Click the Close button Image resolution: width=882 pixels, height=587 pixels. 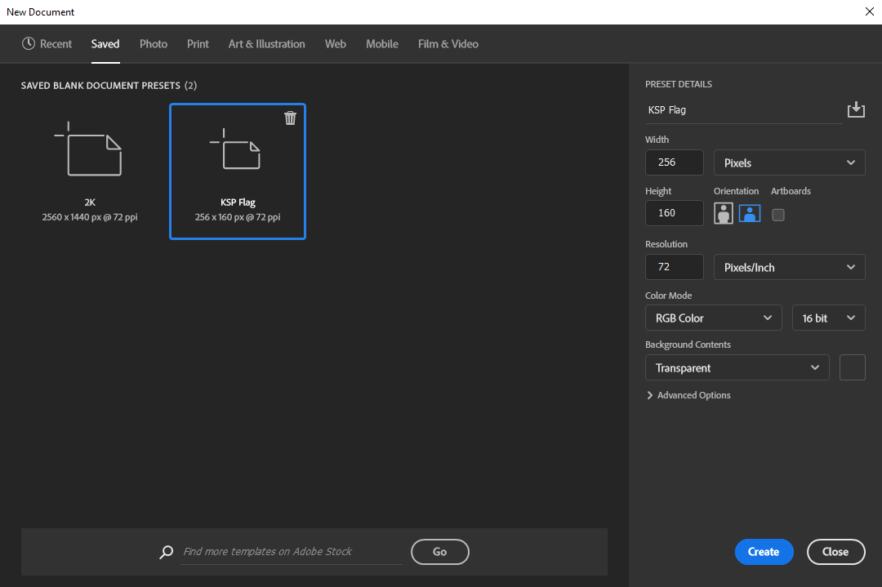[836, 552]
